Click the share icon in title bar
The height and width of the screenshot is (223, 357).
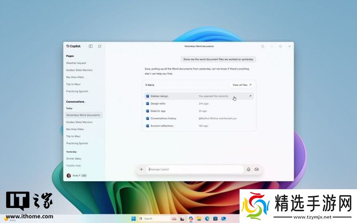(x=263, y=46)
